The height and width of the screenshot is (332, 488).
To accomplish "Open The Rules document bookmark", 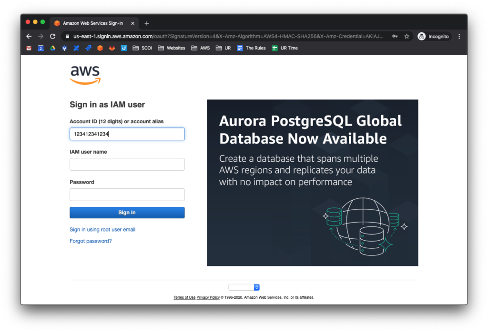I will click(251, 48).
